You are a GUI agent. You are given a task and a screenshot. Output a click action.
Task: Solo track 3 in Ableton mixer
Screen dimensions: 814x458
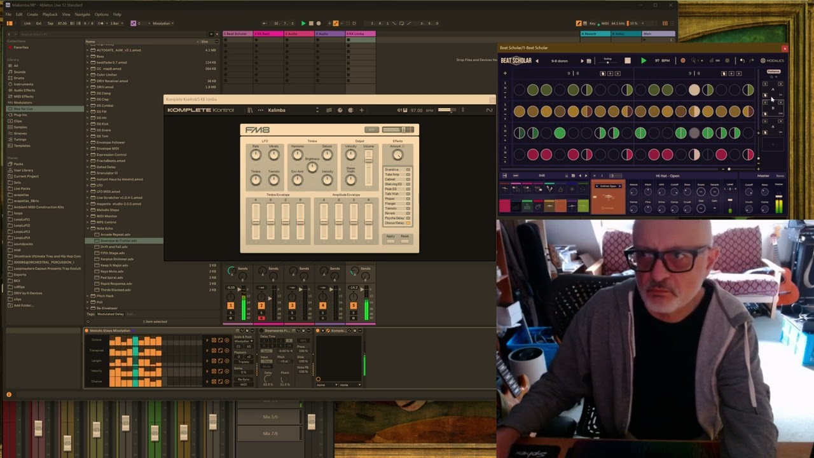coord(292,312)
